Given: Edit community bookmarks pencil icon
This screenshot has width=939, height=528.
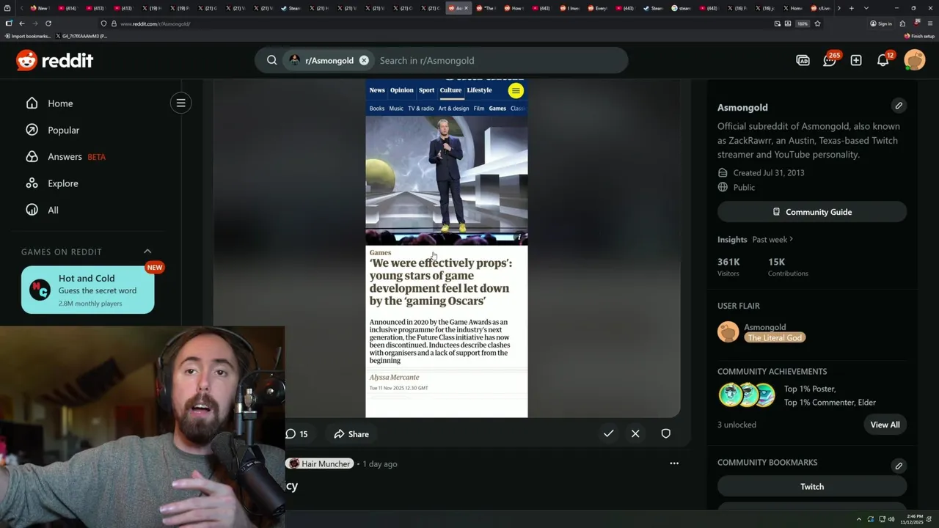Looking at the screenshot, I should [x=899, y=466].
